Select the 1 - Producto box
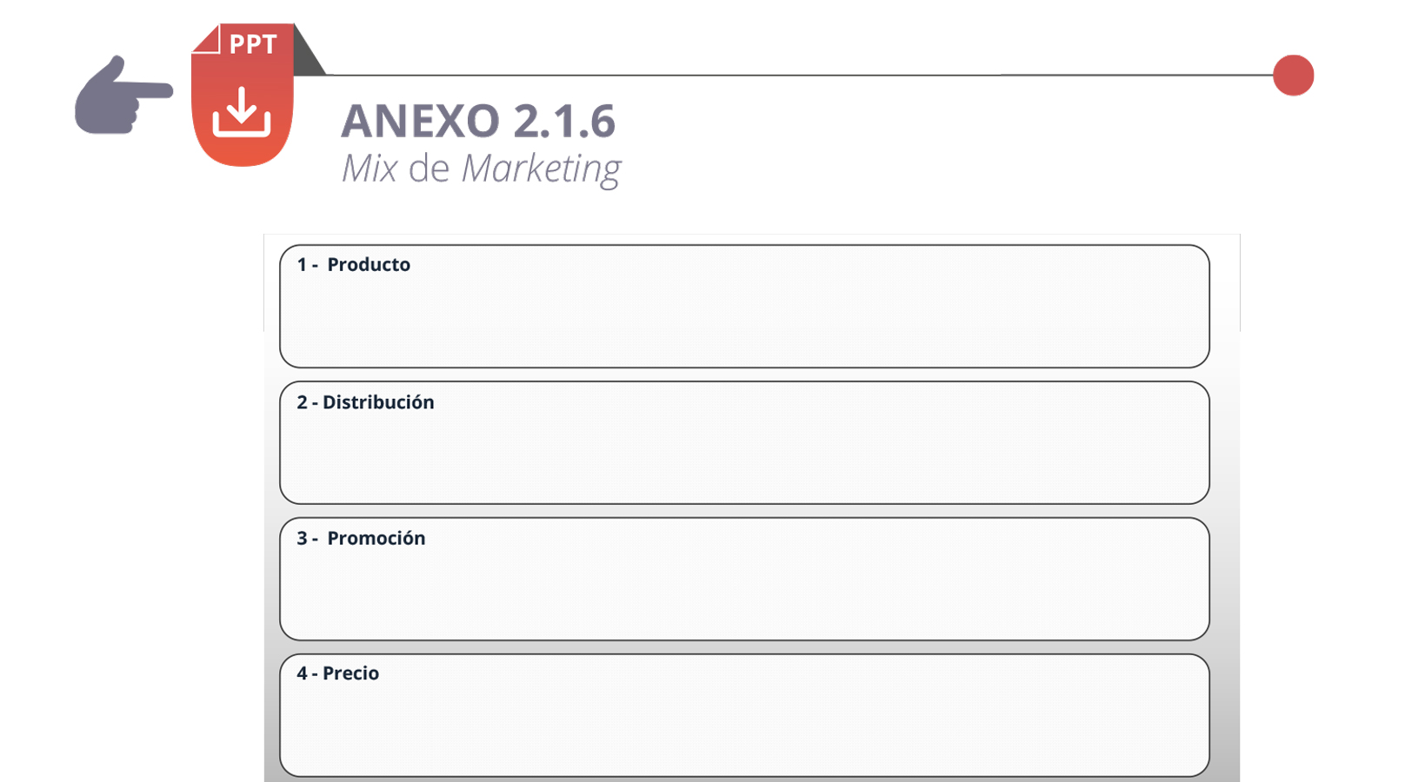The height and width of the screenshot is (782, 1418). pos(744,306)
